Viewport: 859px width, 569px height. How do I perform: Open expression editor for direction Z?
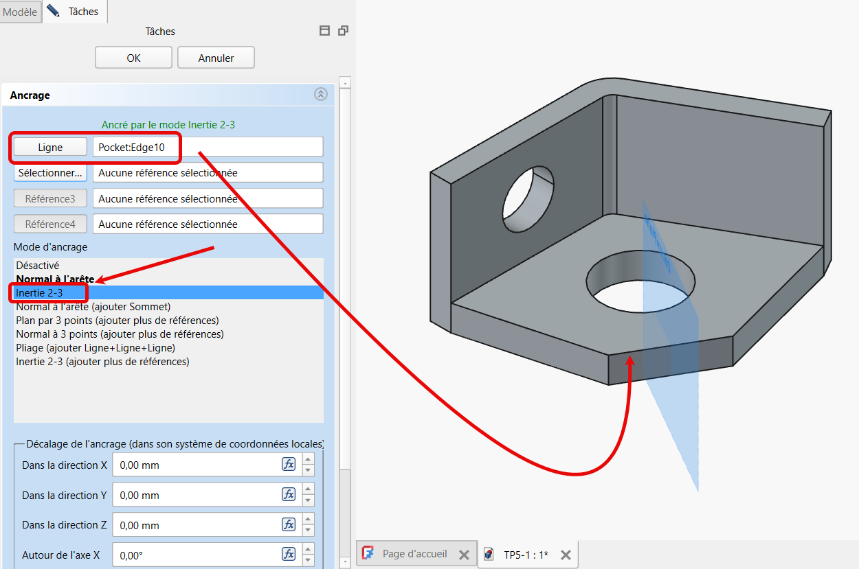coord(289,525)
